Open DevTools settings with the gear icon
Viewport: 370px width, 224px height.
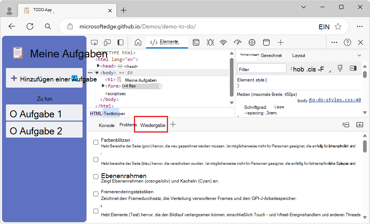click(x=252, y=42)
